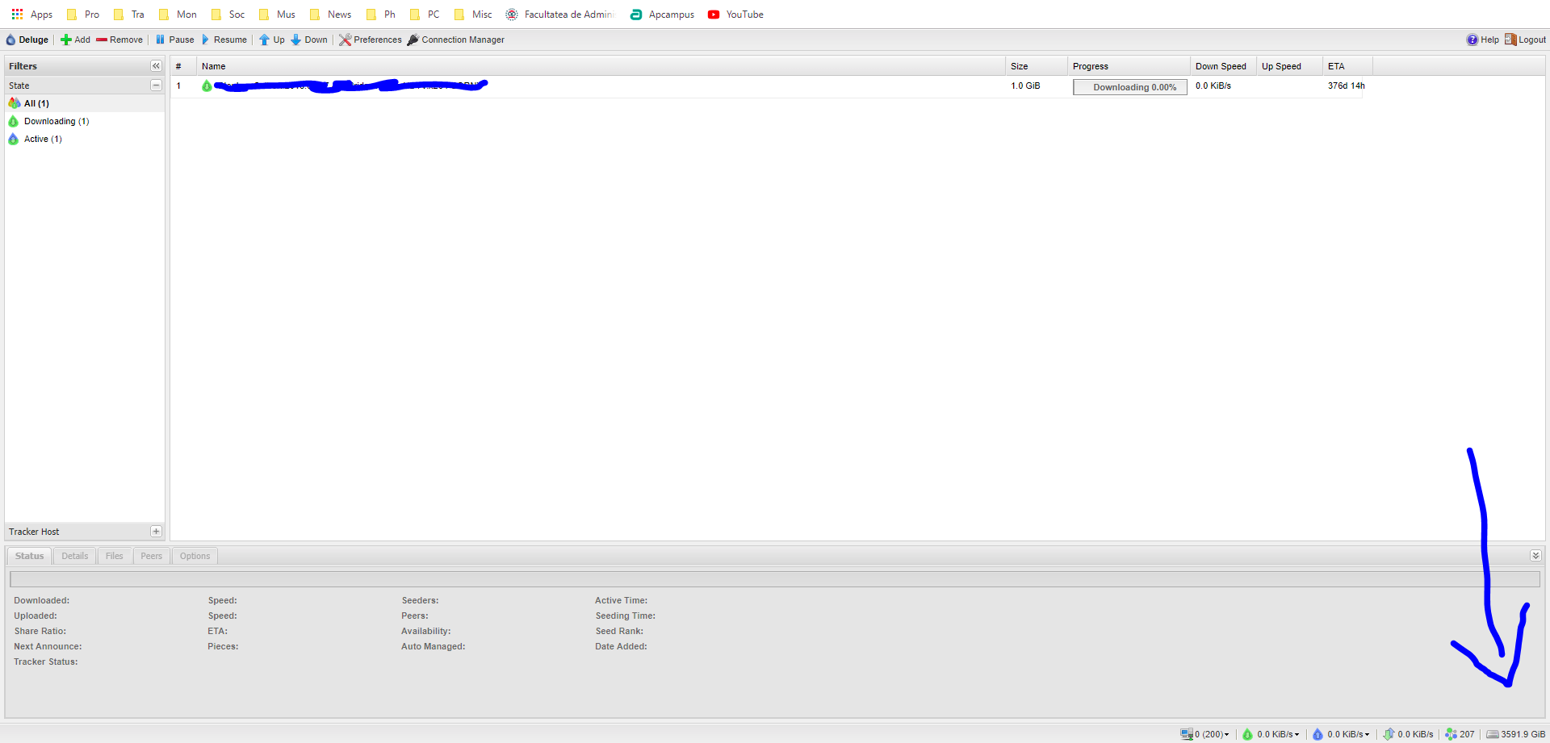The image size is (1550, 743).
Task: Move torrent down the queue with Down
Action: pyautogui.click(x=309, y=40)
